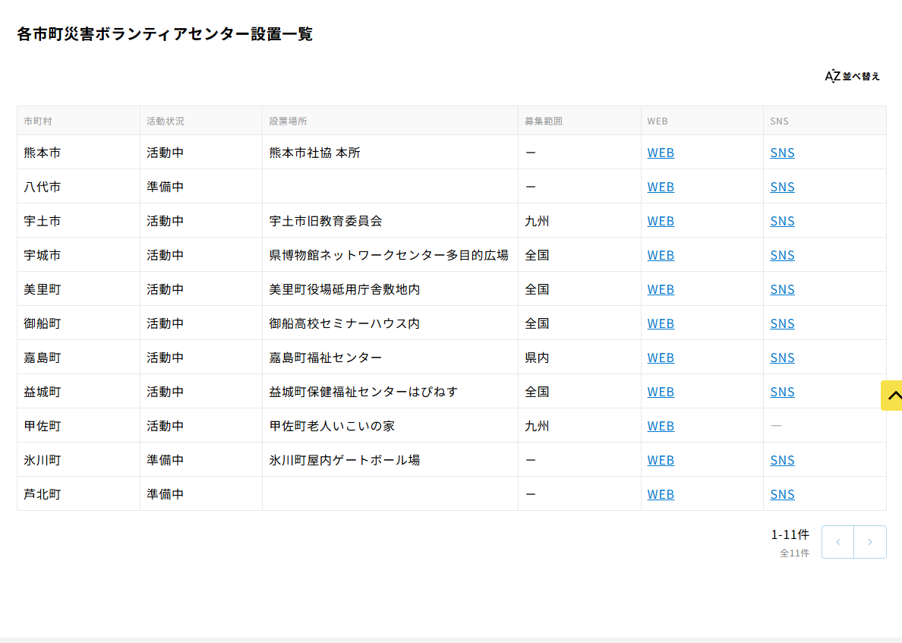Click 九州 range cell for 宇土市

point(579,221)
